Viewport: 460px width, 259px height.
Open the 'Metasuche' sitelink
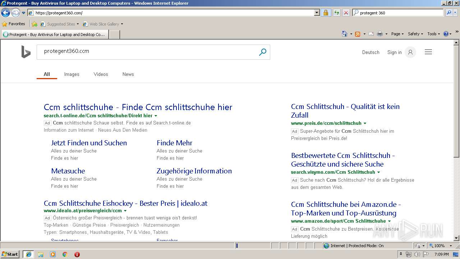(68, 171)
